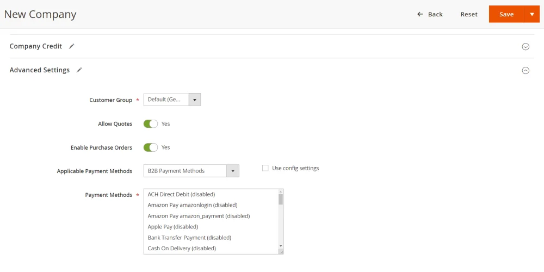Screen dimensions: 544x272
Task: Expand the Company Credit section chevron
Action: 526,46
